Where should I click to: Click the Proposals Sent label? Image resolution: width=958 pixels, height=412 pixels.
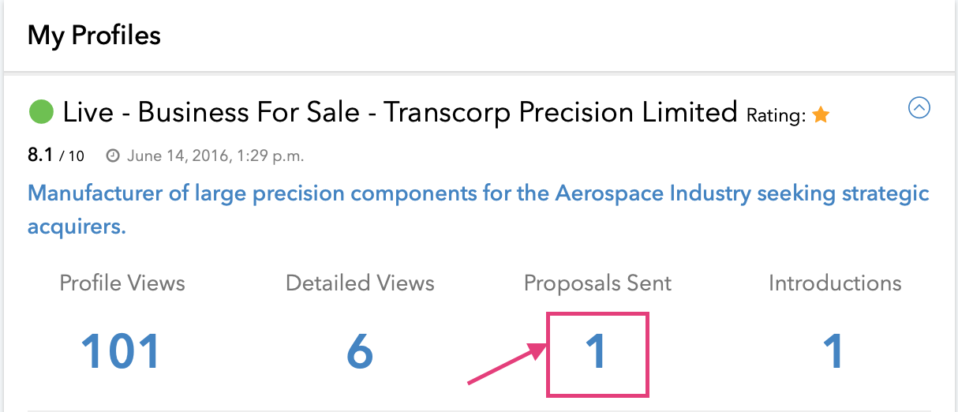pos(597,284)
